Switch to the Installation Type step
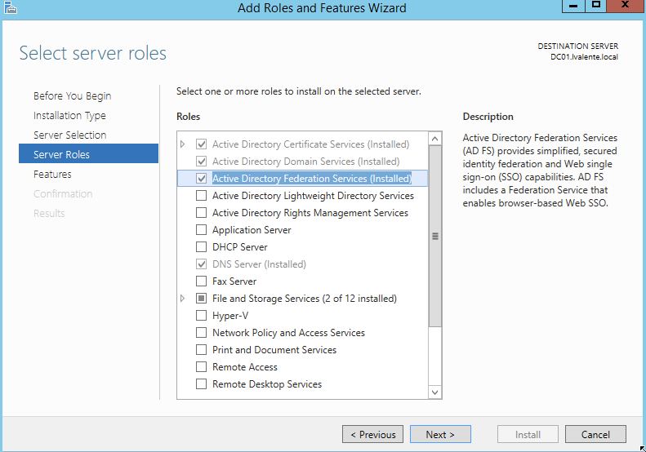 pyautogui.click(x=69, y=115)
